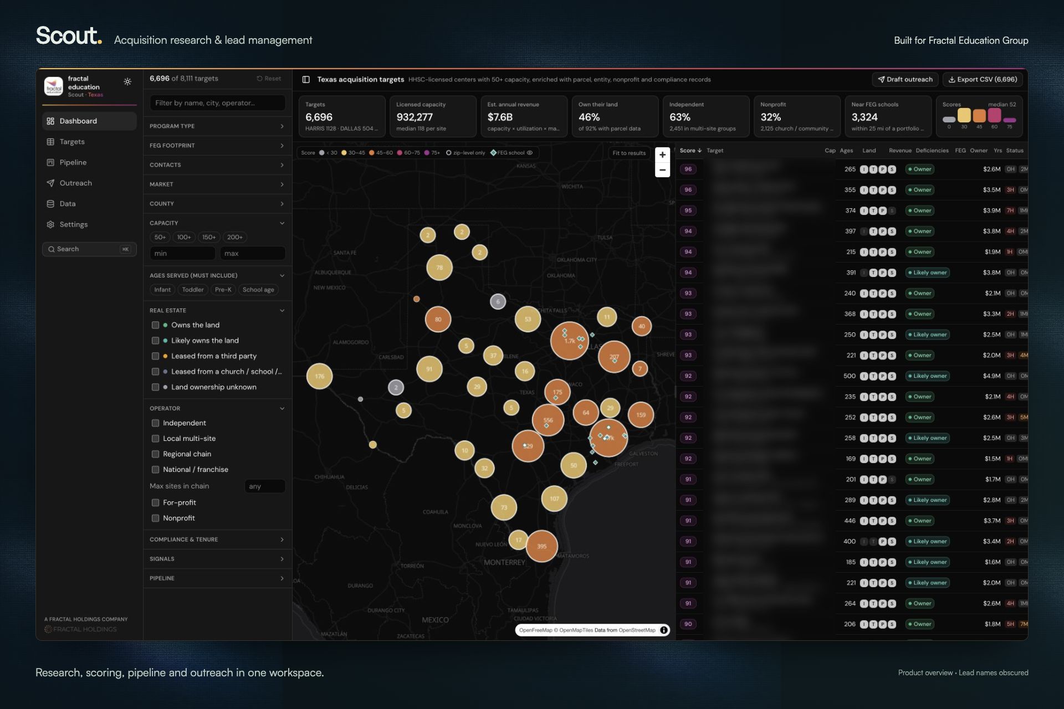Click the filter by name input field
This screenshot has width=1064, height=709.
pos(217,103)
